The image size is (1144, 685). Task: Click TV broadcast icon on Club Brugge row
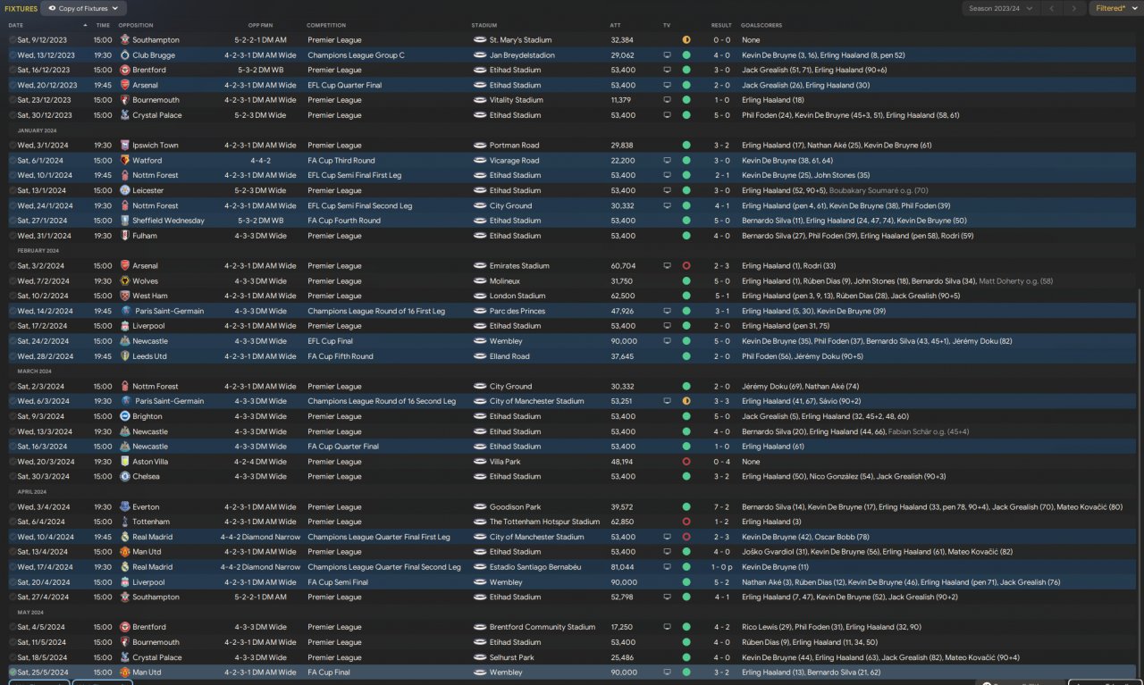tap(667, 55)
